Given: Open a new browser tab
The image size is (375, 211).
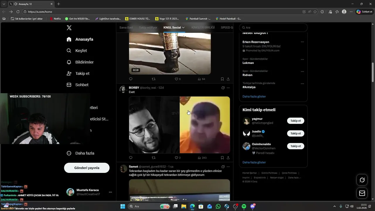Looking at the screenshot, I should click(59, 4).
